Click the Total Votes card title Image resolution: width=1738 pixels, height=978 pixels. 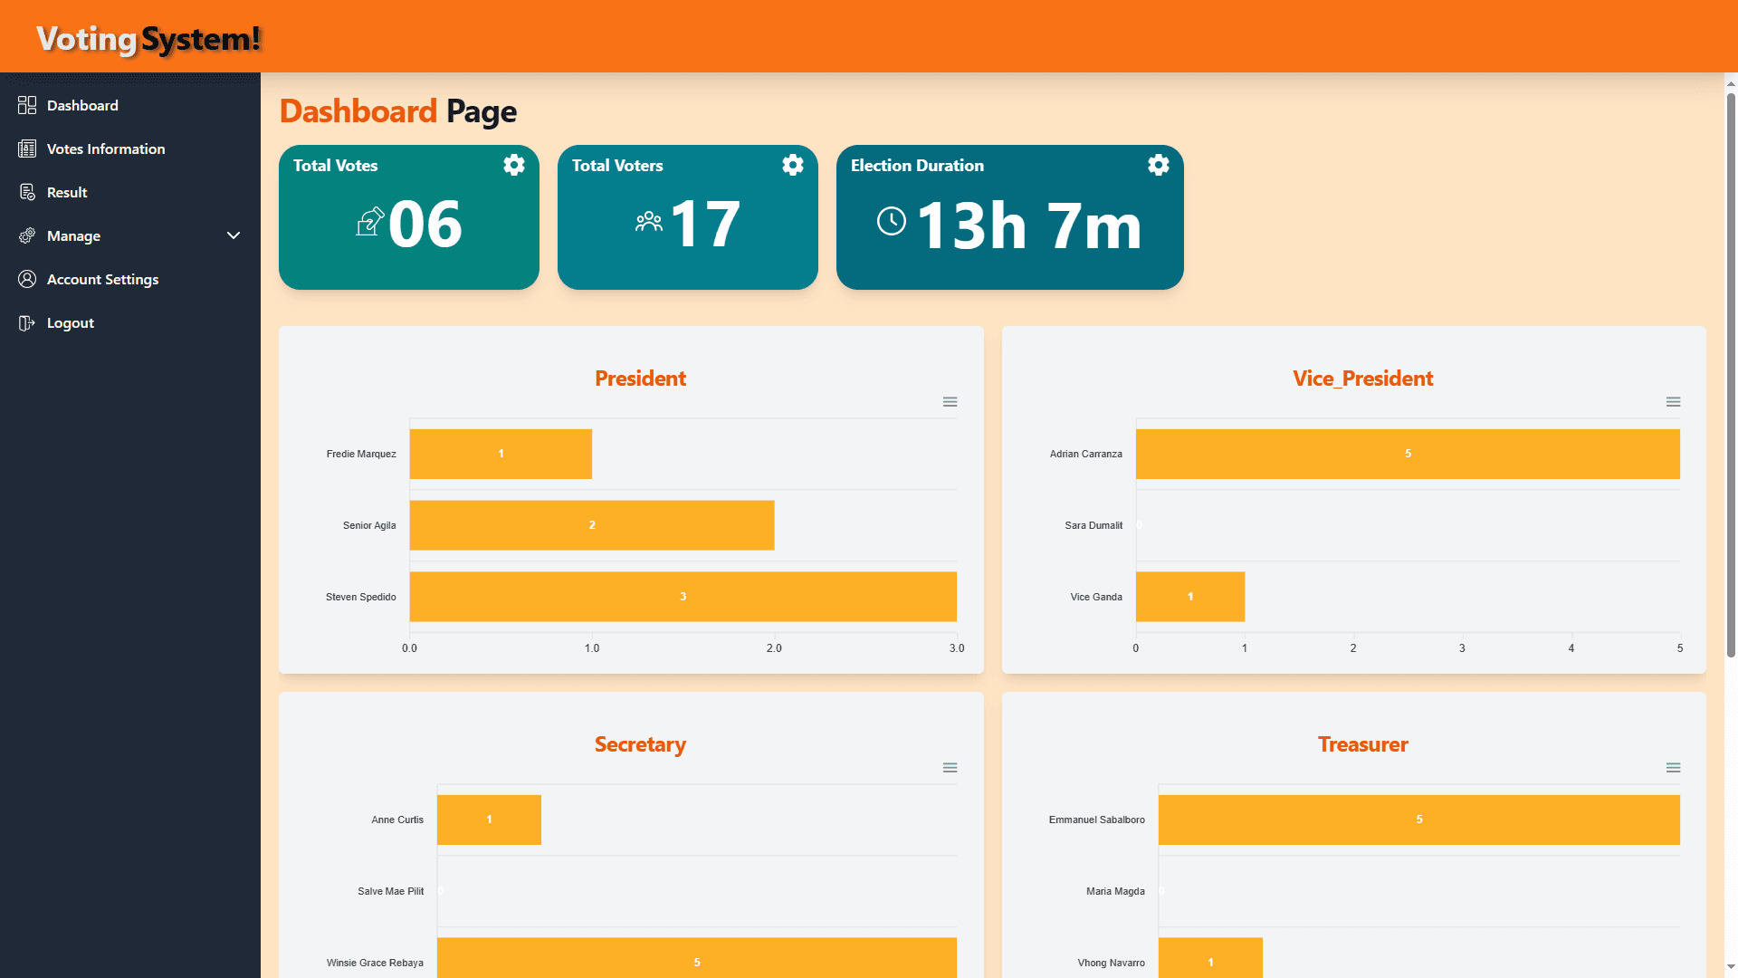point(335,166)
